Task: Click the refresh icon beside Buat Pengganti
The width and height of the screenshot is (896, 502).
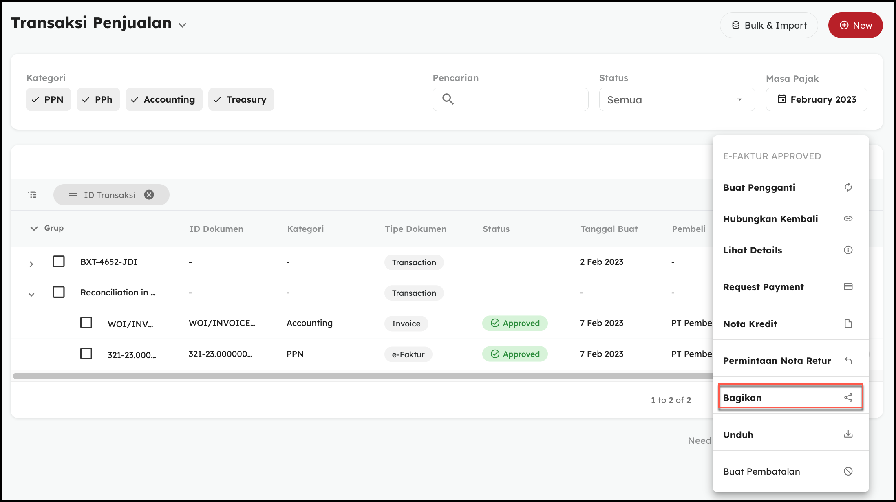Action: tap(848, 187)
